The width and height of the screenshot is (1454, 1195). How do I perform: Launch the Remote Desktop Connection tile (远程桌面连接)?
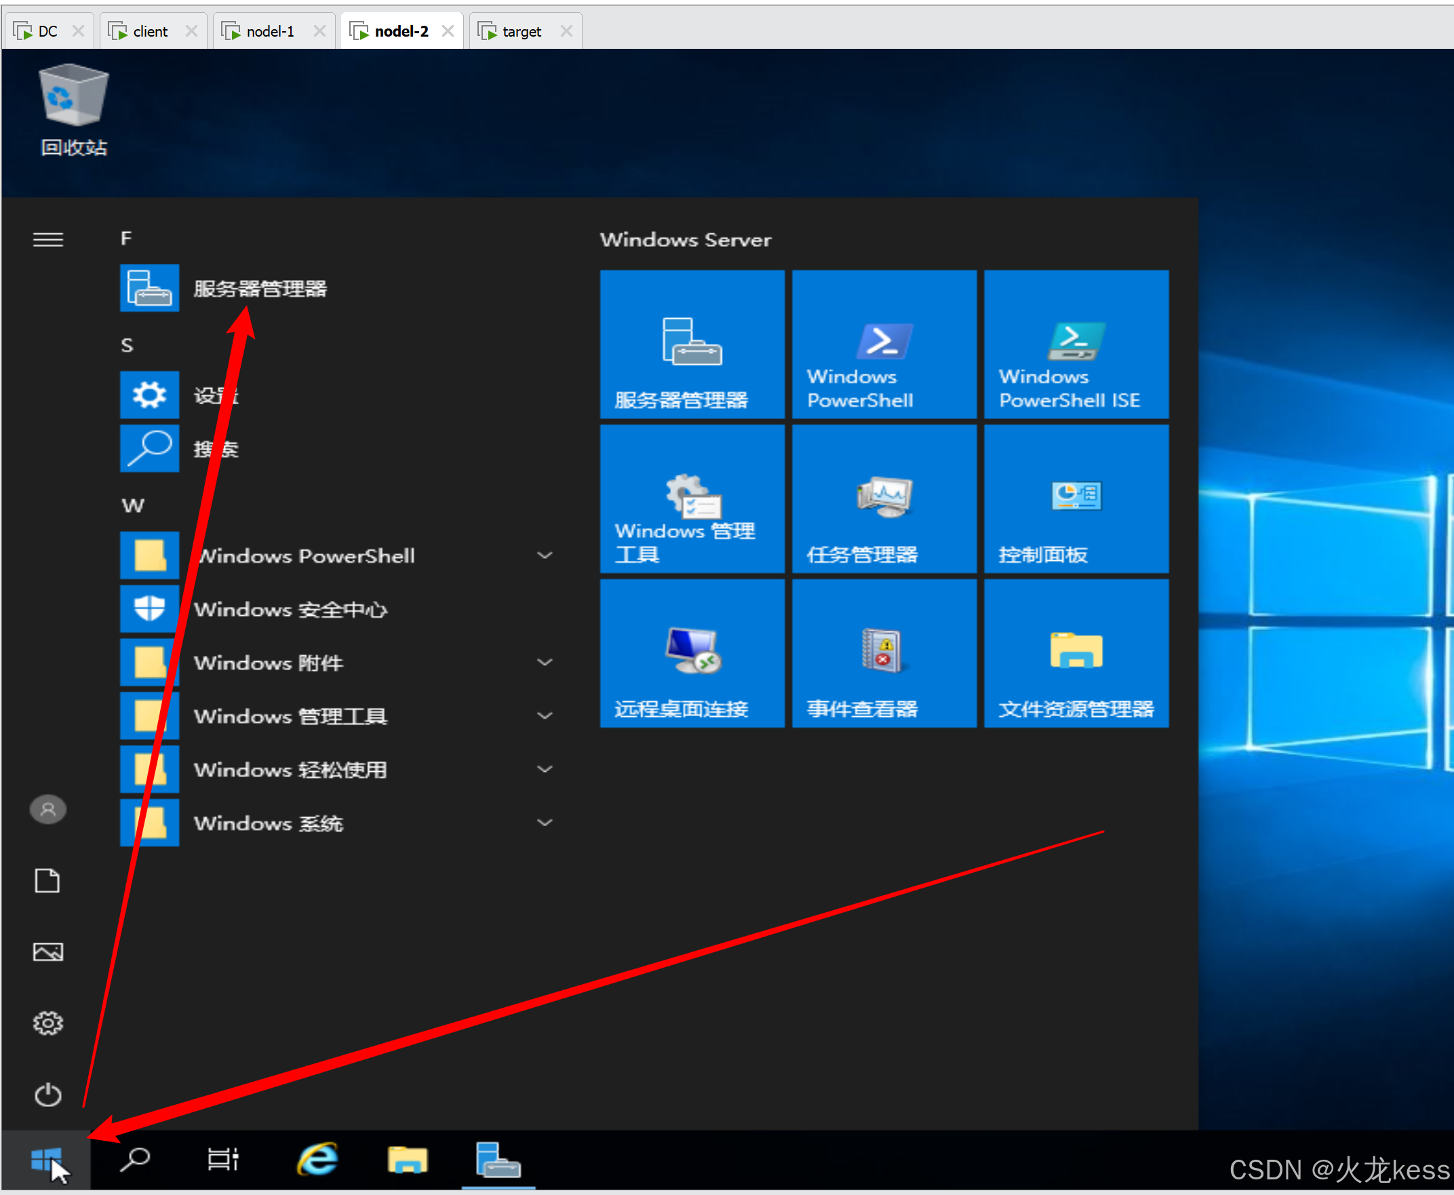pos(692,653)
